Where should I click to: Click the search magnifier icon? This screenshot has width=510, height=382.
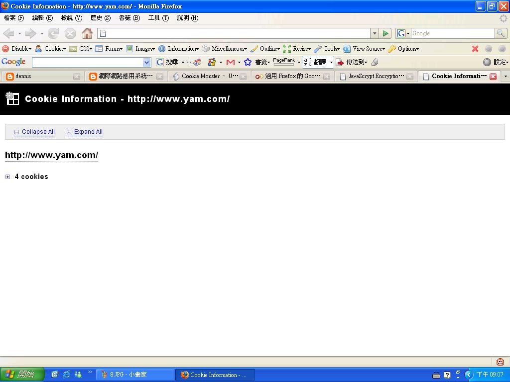[501, 33]
